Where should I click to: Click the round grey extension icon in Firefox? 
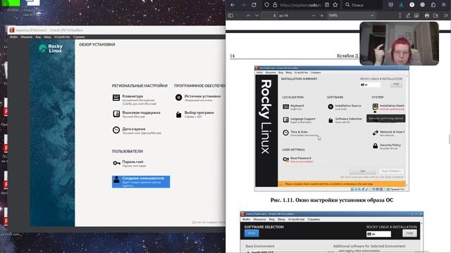pyautogui.click(x=423, y=5)
